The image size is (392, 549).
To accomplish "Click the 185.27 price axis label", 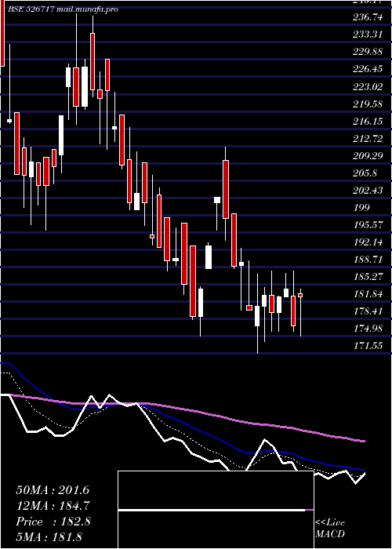I will click(x=368, y=277).
